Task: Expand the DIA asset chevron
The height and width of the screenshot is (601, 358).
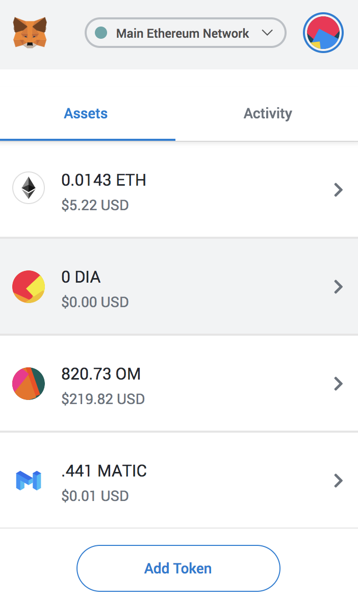Action: (x=338, y=287)
